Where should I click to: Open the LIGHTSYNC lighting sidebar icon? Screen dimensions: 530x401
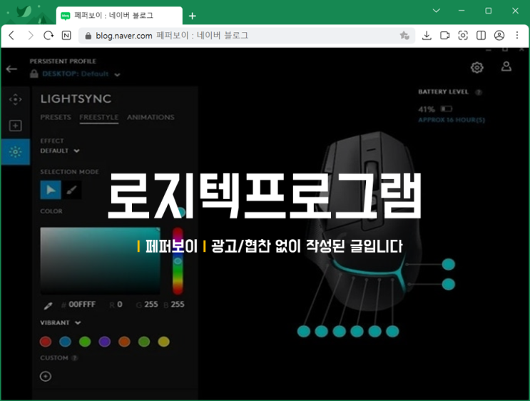(x=15, y=152)
